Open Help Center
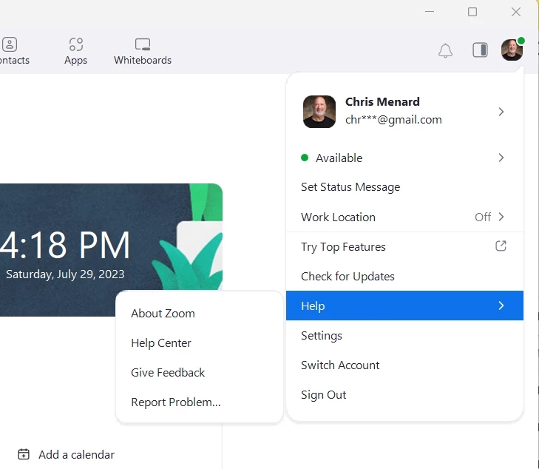539x469 pixels. coord(200,343)
